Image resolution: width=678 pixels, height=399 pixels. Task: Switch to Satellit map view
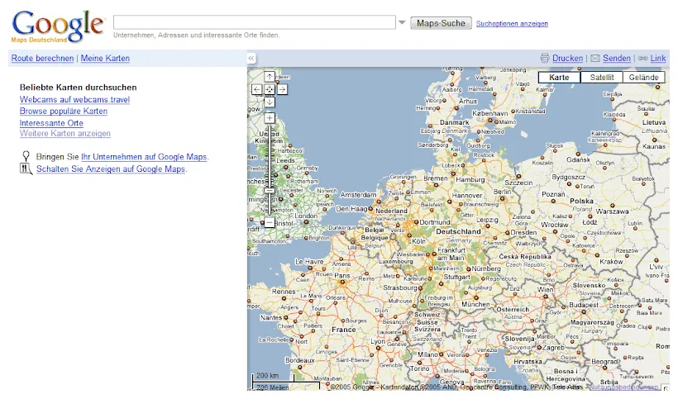(601, 78)
